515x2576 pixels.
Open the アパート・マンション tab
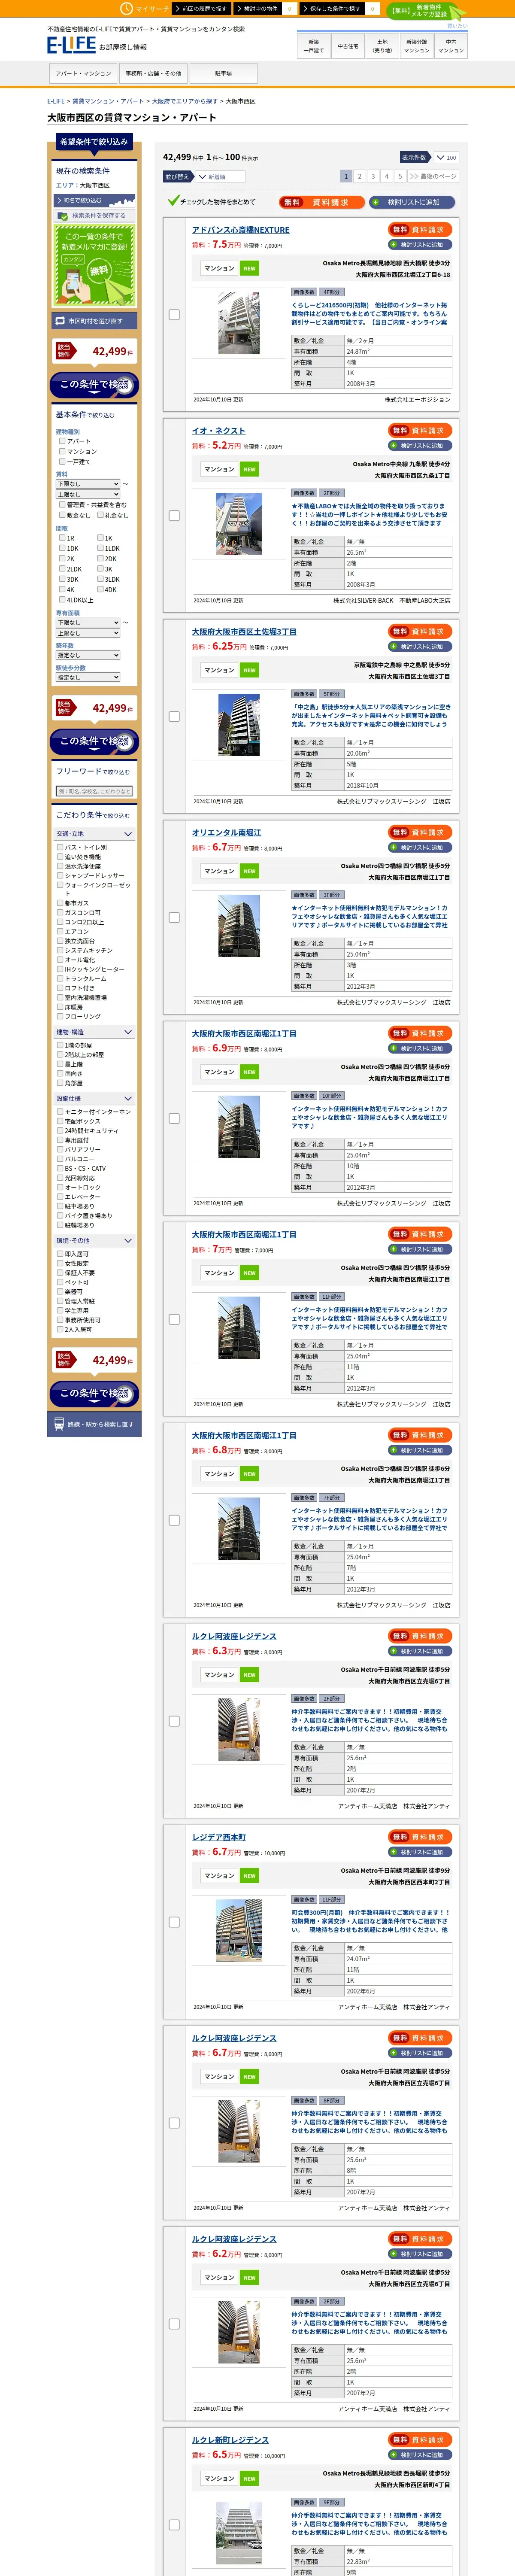(x=83, y=73)
